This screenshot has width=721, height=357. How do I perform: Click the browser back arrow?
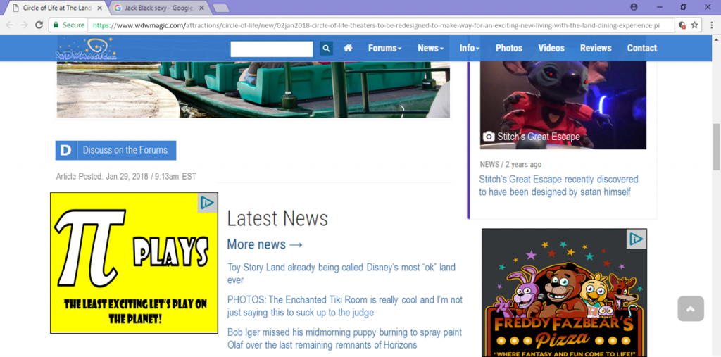coord(10,25)
